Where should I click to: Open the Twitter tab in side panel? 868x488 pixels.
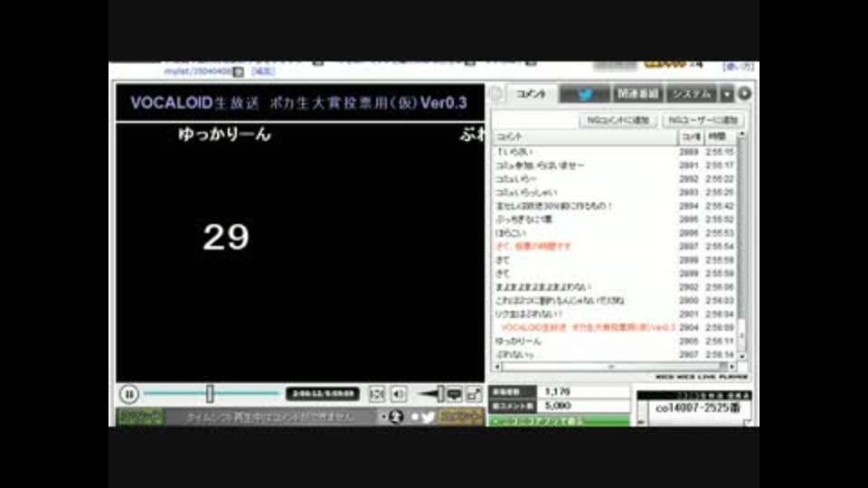[x=585, y=94]
